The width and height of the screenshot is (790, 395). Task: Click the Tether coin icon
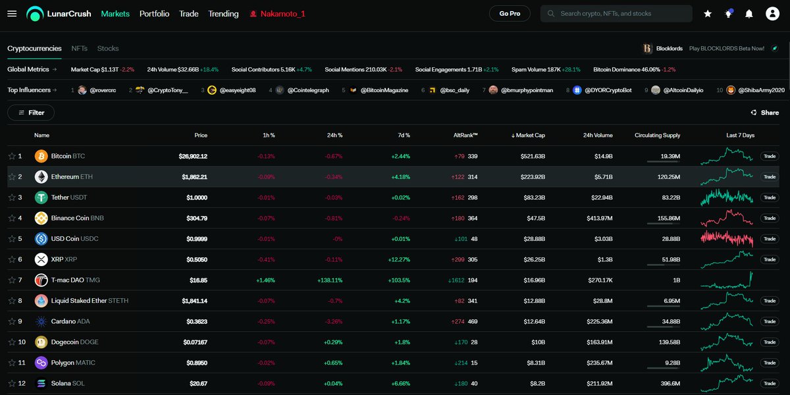41,197
